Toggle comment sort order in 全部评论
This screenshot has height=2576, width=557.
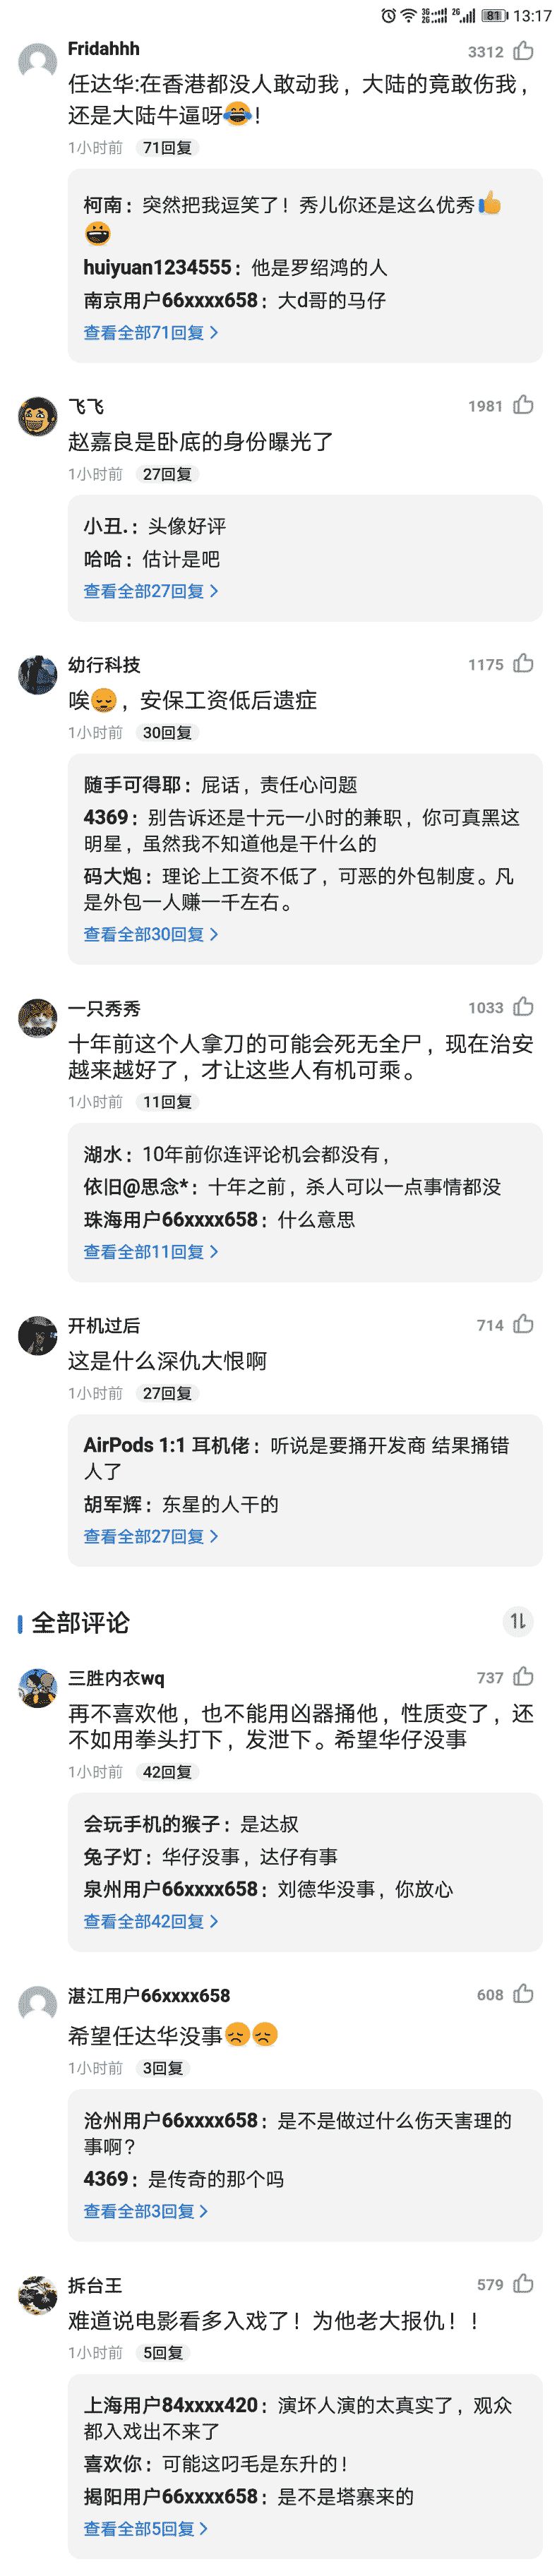click(x=517, y=1621)
